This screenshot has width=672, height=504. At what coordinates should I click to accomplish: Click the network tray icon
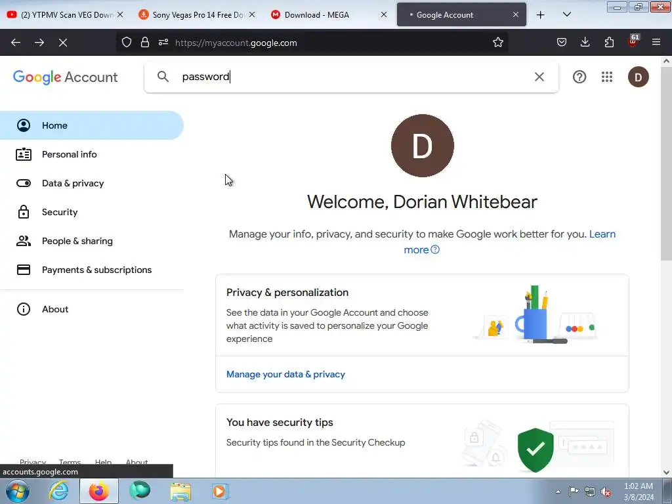[590, 492]
